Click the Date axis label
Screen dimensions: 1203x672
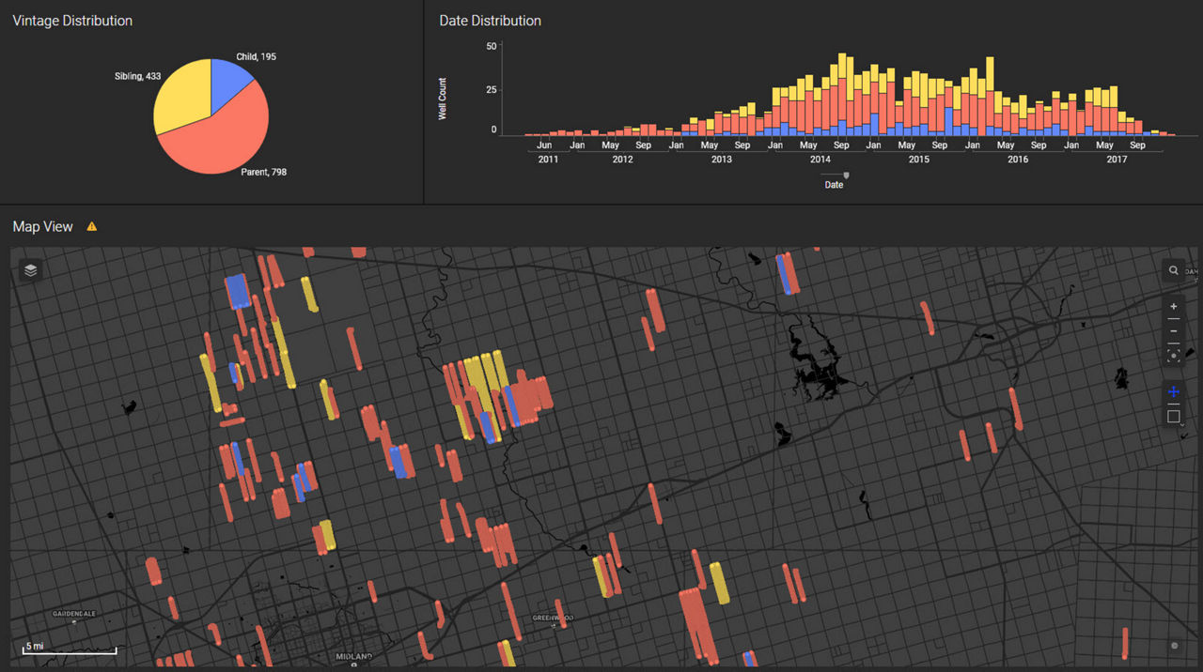pyautogui.click(x=834, y=185)
